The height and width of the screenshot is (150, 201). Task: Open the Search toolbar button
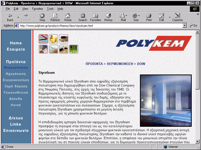(x=83, y=17)
